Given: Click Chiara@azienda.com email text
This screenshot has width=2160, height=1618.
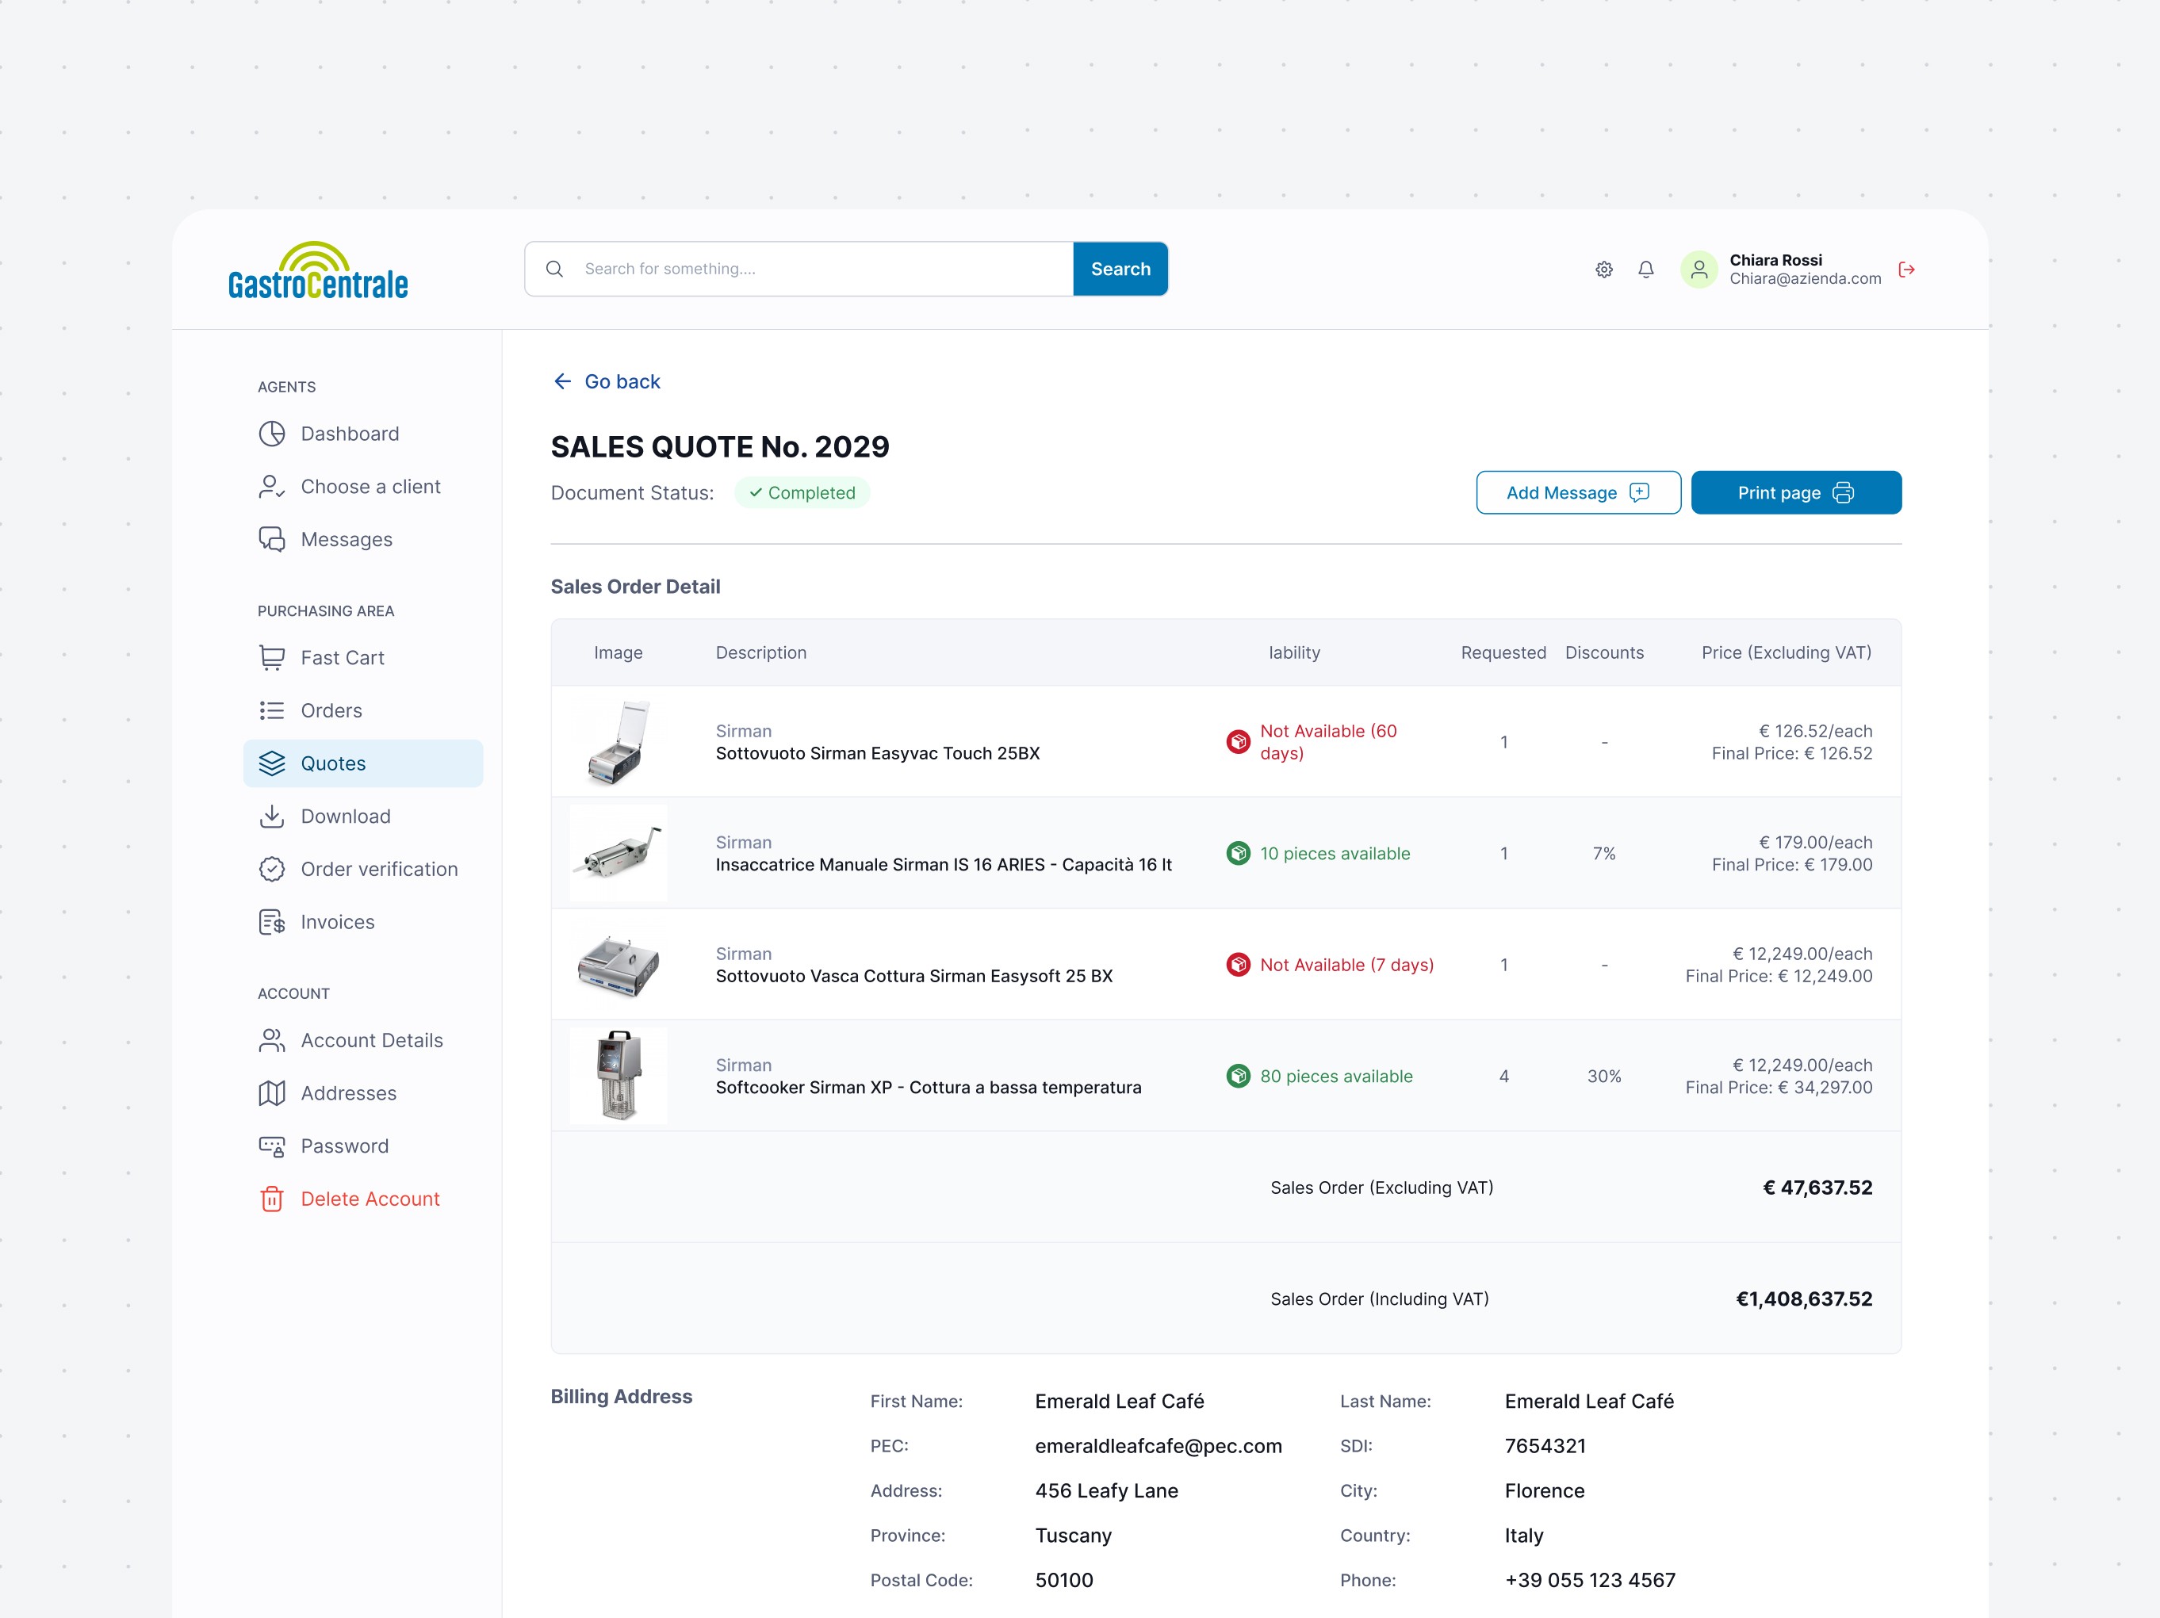Looking at the screenshot, I should (1805, 279).
